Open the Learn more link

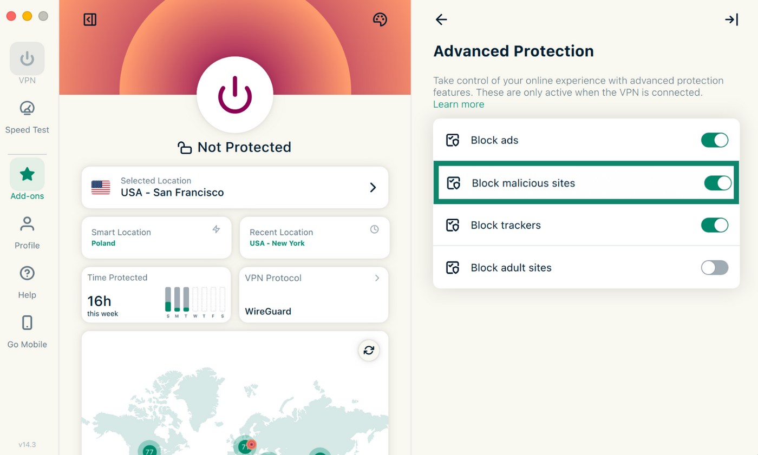[x=459, y=104]
